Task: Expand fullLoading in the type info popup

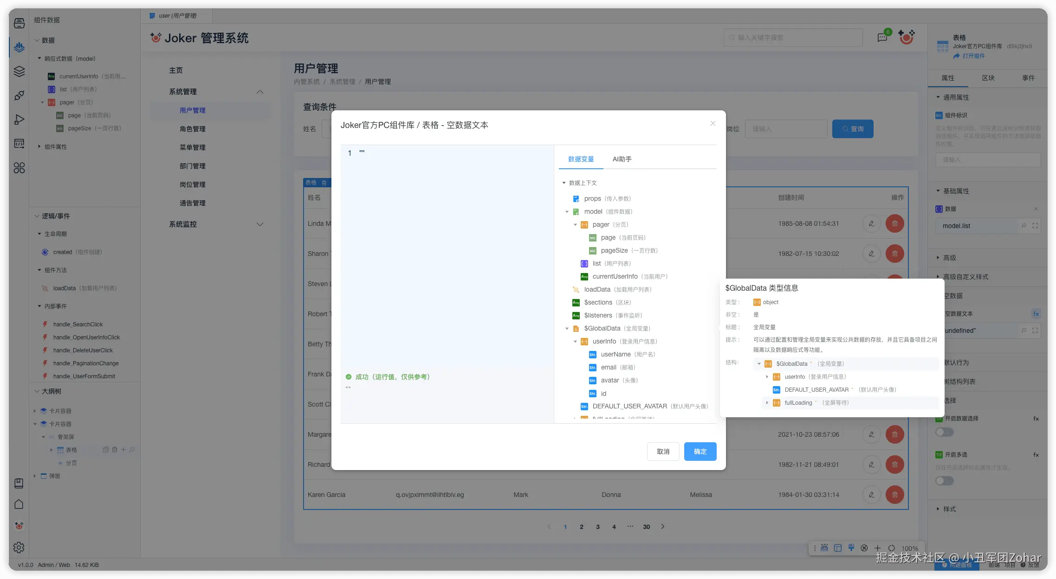Action: [x=767, y=403]
